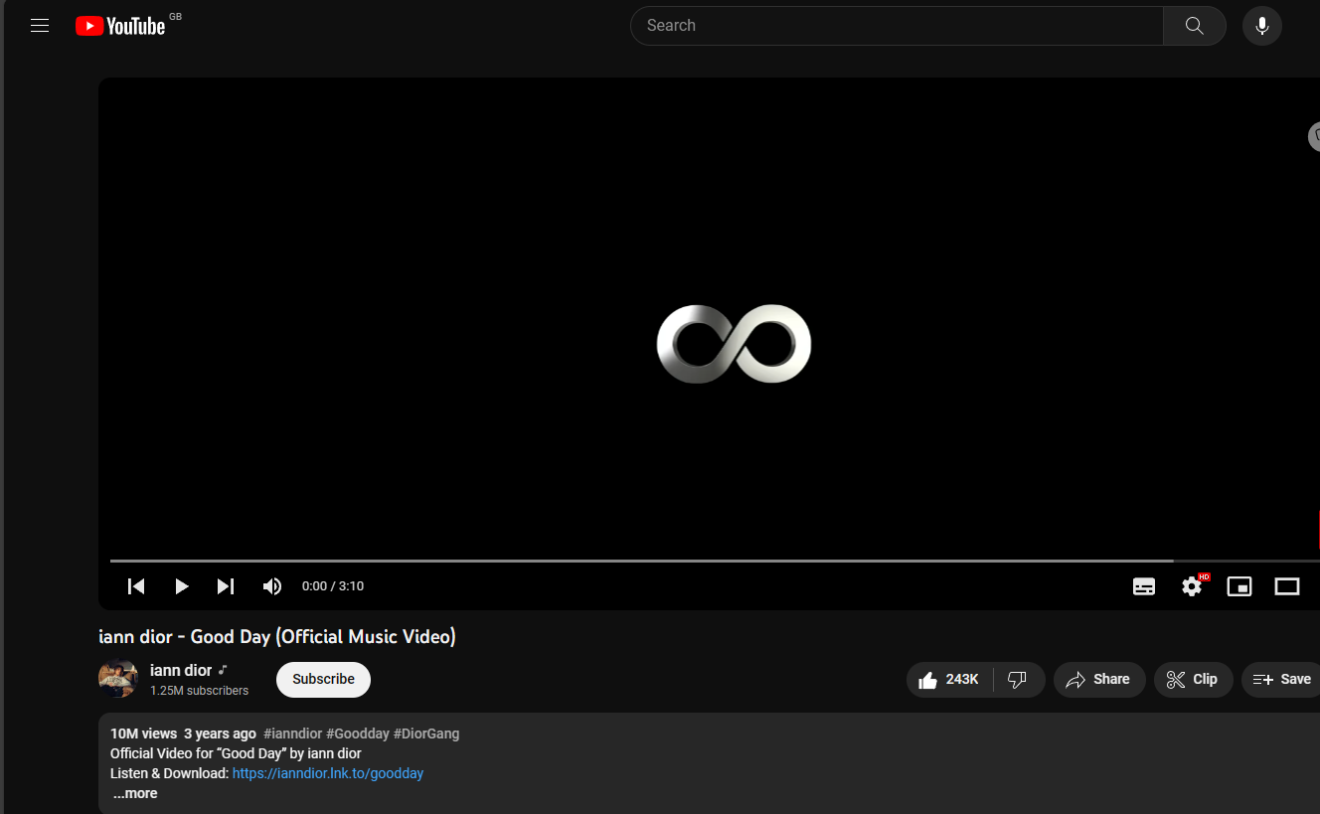Save video to a playlist
The image size is (1320, 814).
click(1282, 680)
